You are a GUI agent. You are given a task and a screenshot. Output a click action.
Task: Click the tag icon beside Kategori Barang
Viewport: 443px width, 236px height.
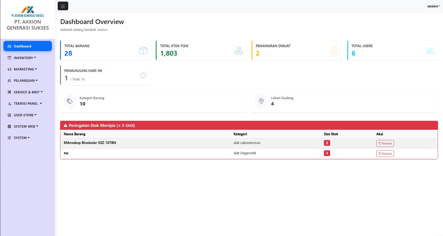(70, 101)
